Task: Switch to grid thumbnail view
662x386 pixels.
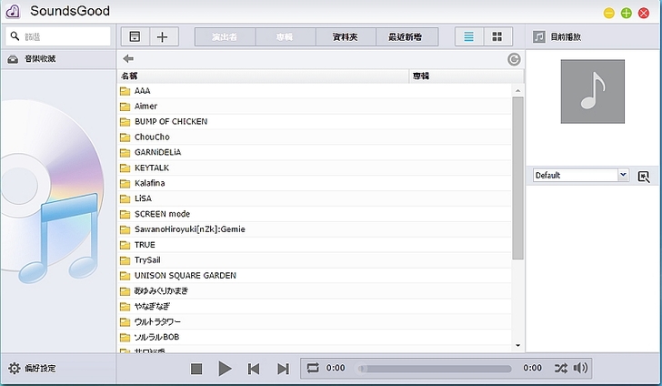Action: pos(497,36)
